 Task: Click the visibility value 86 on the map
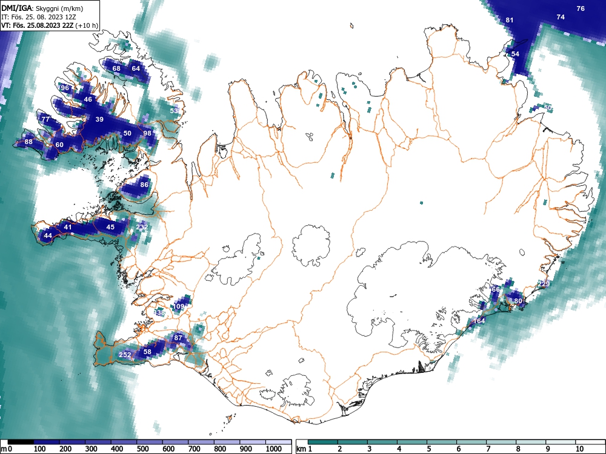point(144,185)
